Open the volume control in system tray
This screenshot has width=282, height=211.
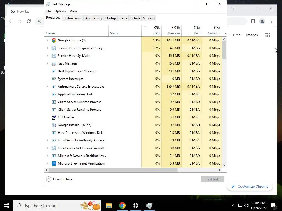point(246,206)
